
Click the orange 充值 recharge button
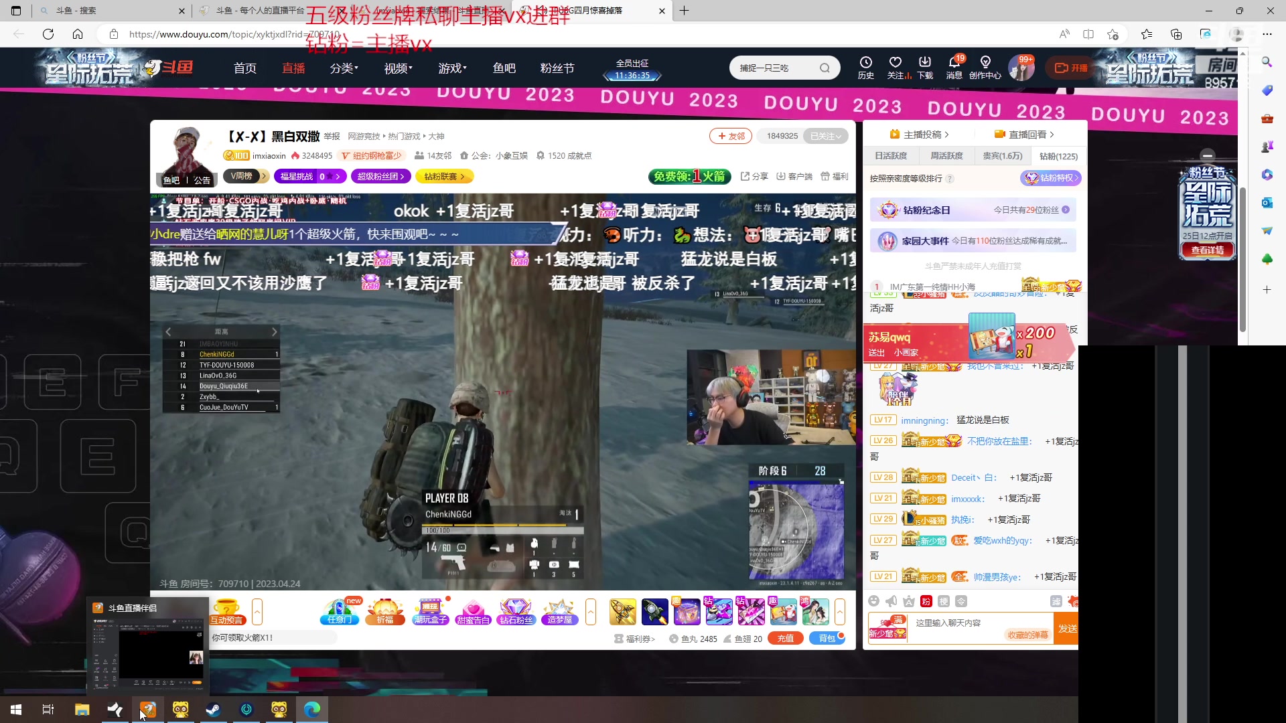click(785, 638)
